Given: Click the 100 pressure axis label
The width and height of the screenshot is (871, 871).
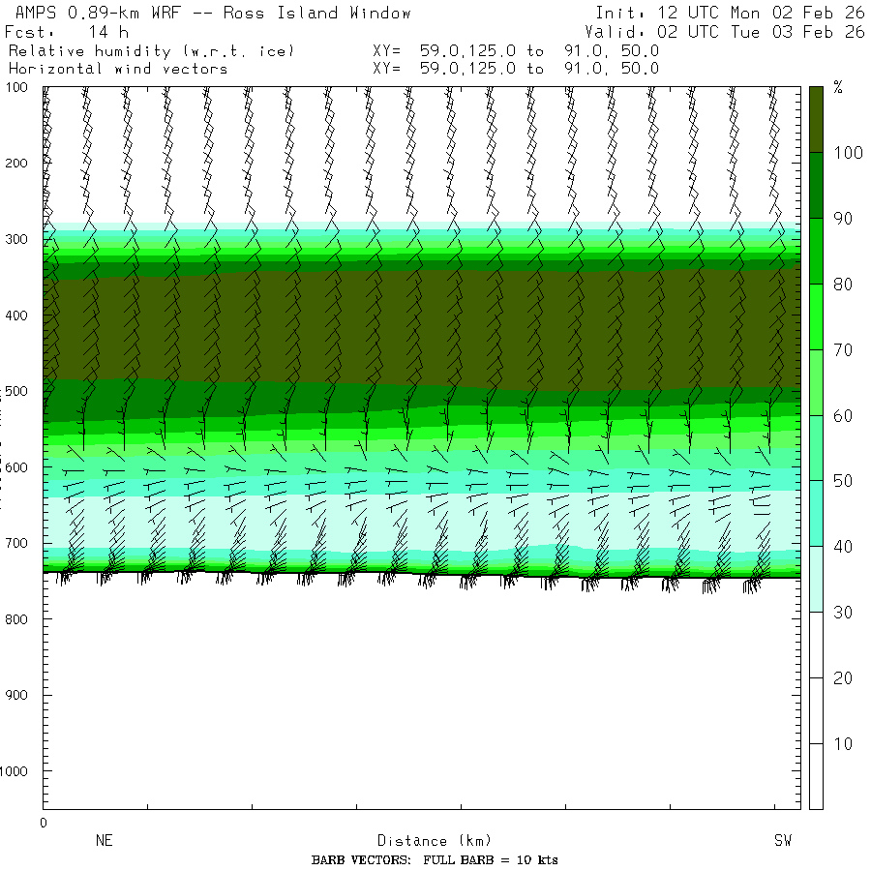Looking at the screenshot, I should pos(16,87).
